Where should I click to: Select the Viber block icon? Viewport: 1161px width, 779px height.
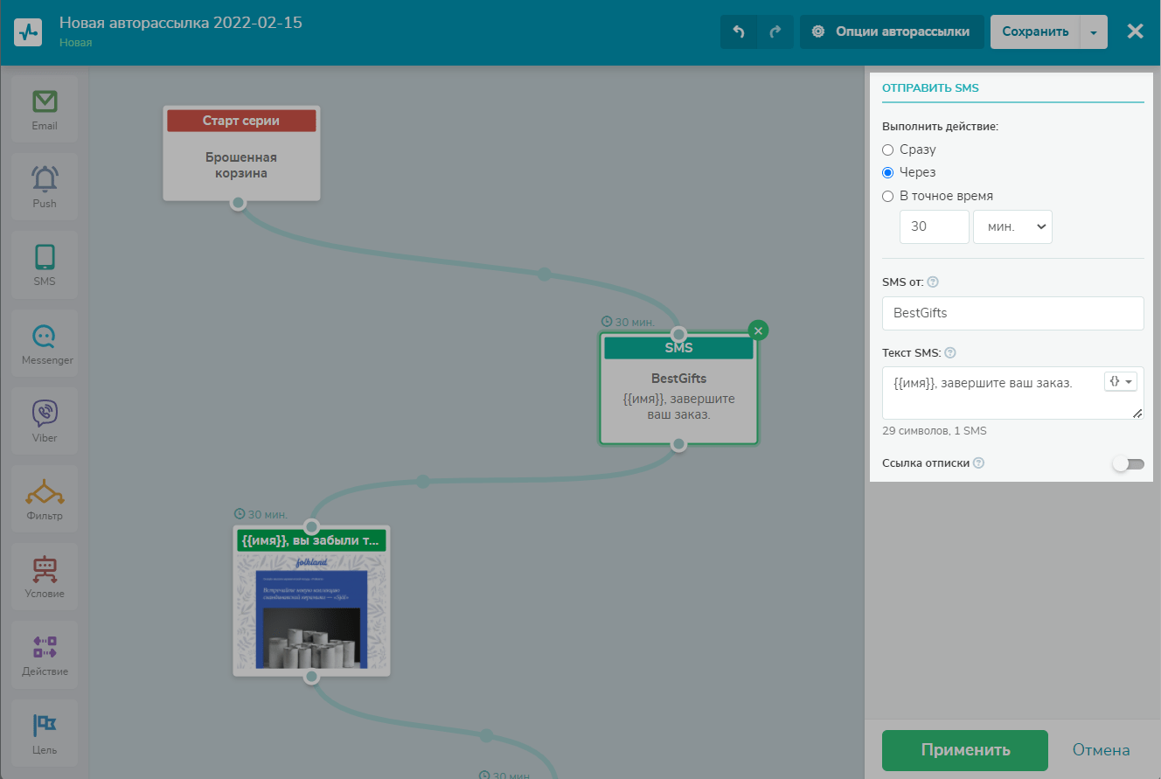45,421
